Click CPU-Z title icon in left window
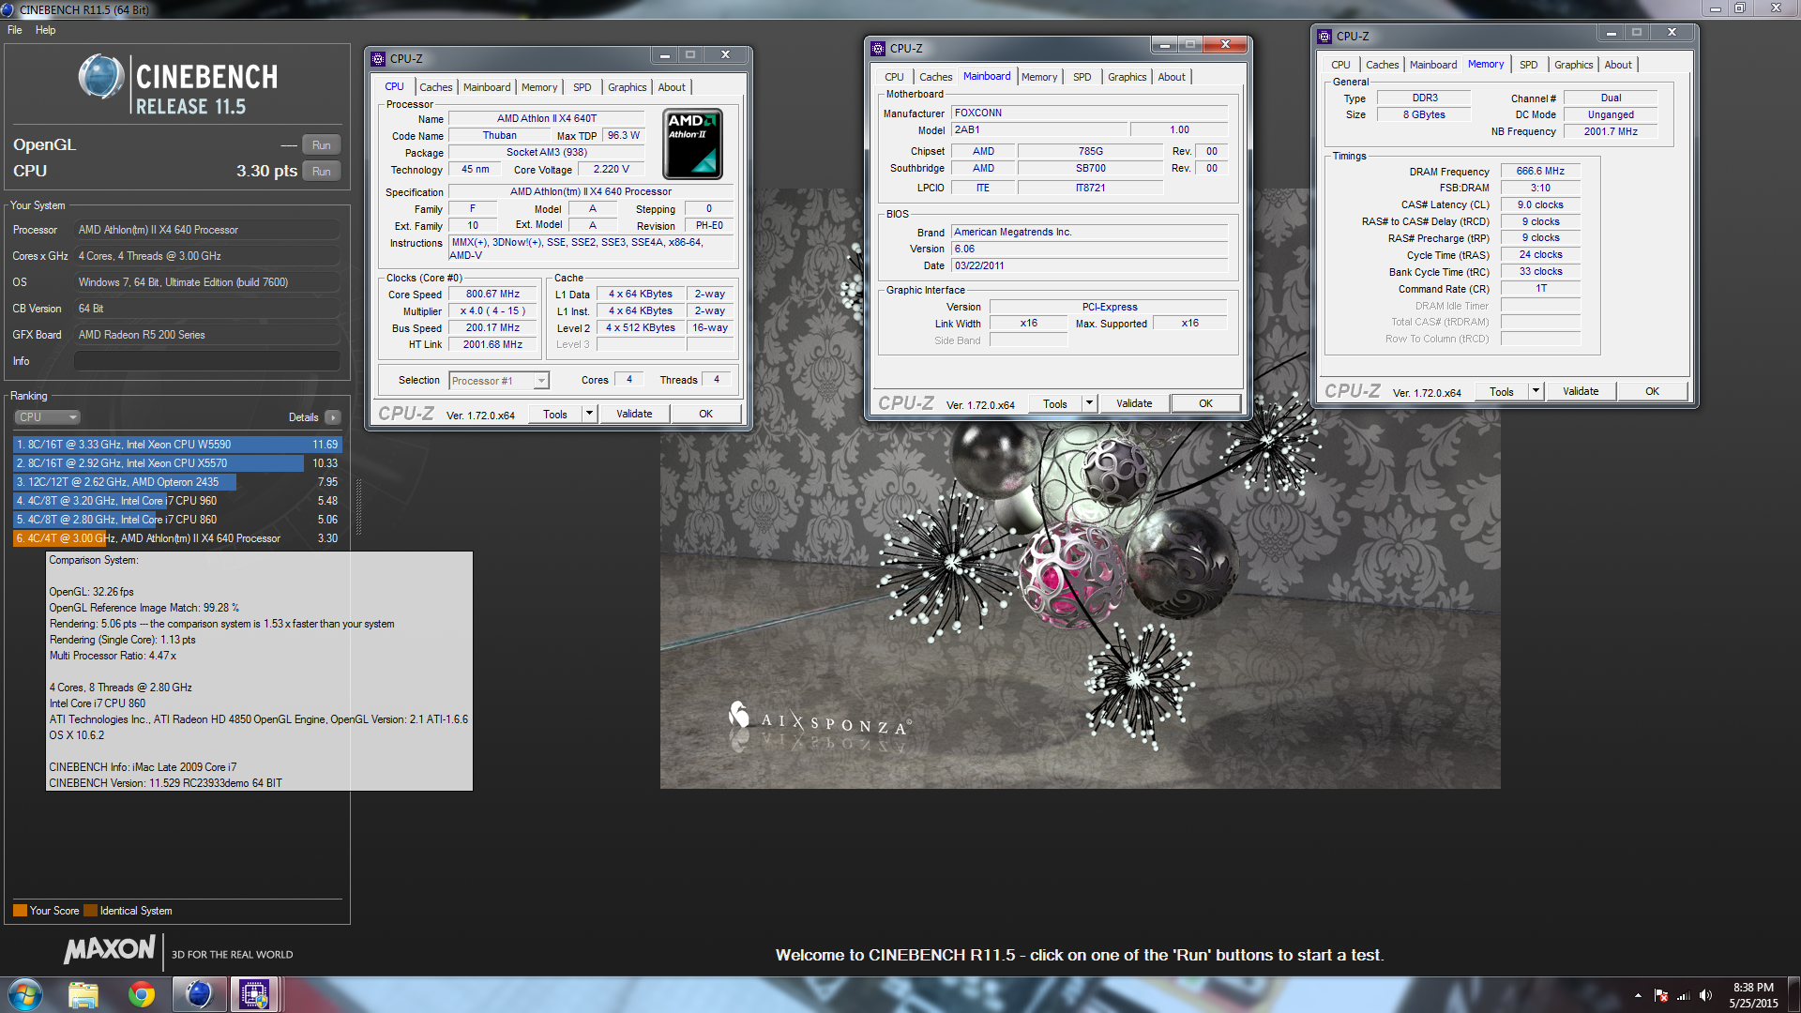This screenshot has width=1801, height=1013. (378, 58)
